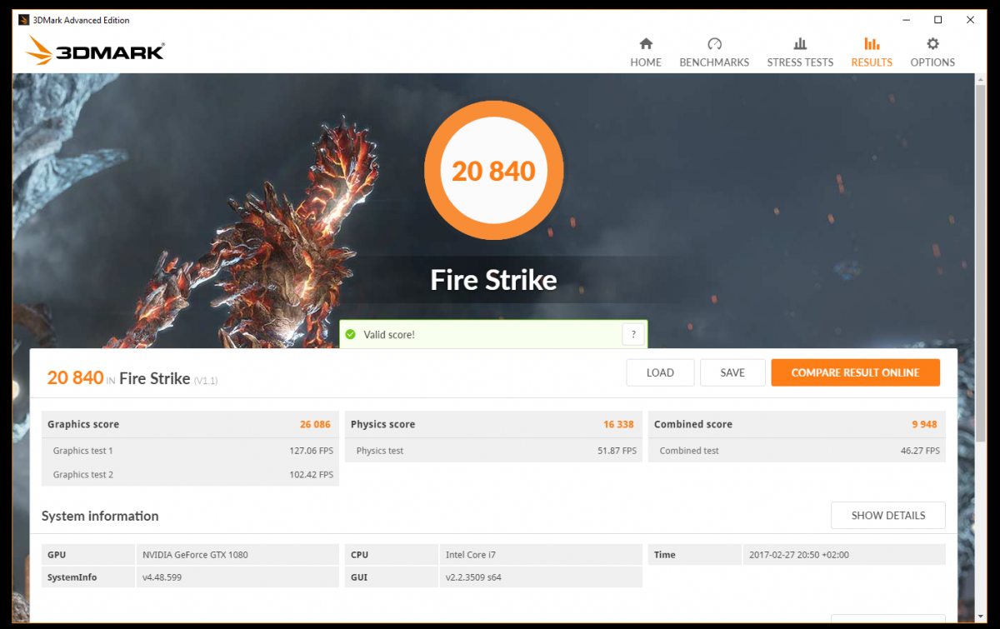Maximize the 3DMark window
Image resolution: width=1000 pixels, height=629 pixels.
[x=938, y=20]
